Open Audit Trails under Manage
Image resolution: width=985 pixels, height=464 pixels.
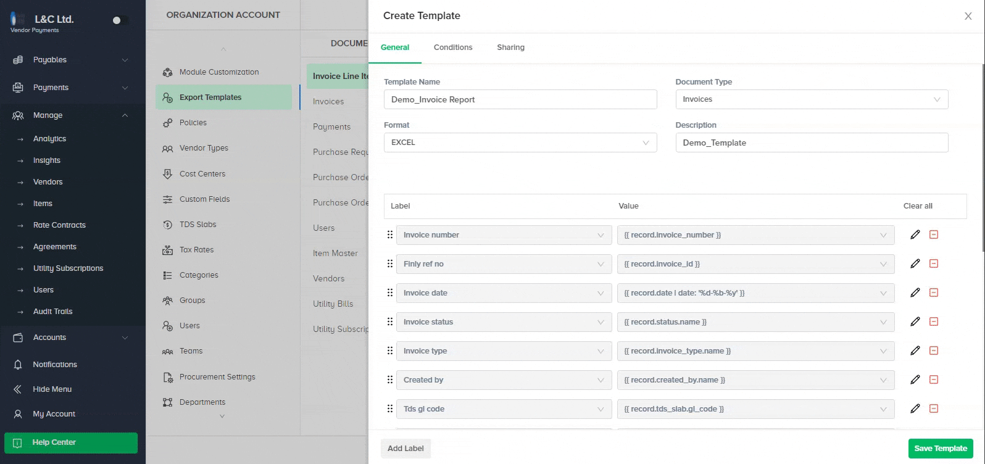(x=52, y=312)
